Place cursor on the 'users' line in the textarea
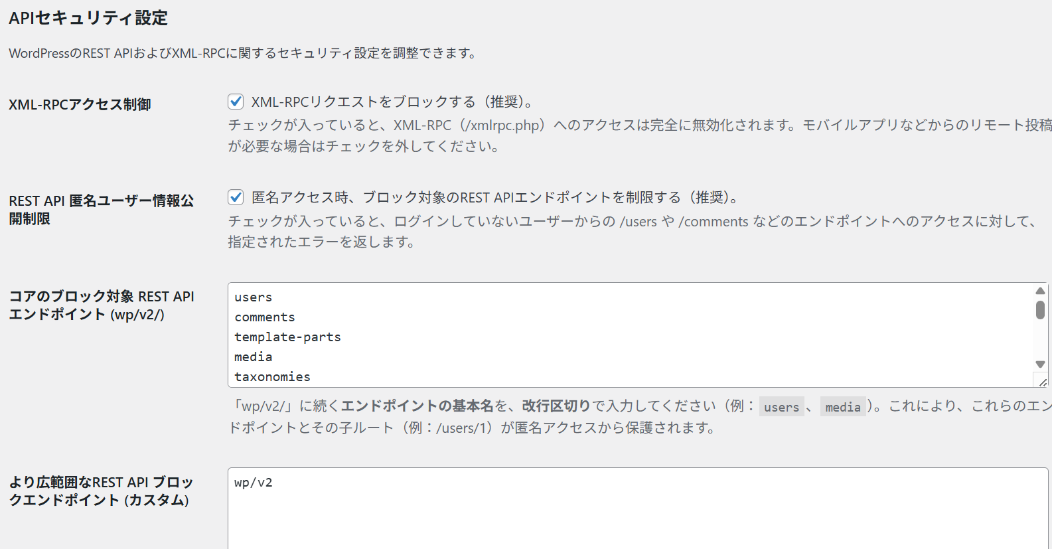The height and width of the screenshot is (549, 1052). [x=254, y=297]
